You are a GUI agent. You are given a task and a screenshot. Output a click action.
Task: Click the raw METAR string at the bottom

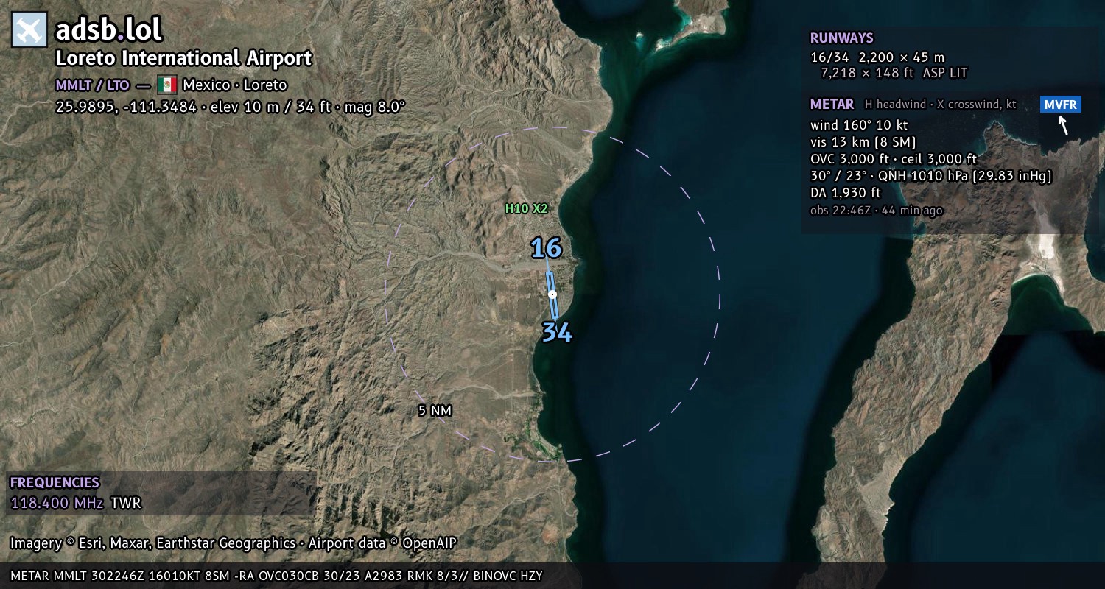[x=277, y=576]
